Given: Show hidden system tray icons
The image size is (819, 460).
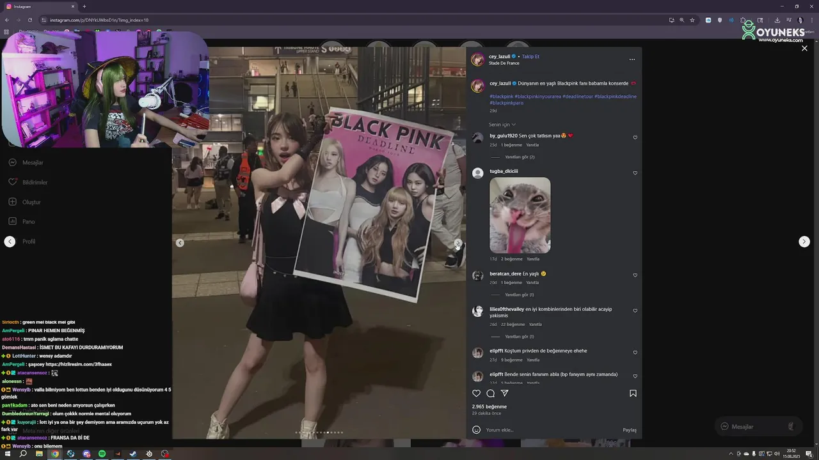Looking at the screenshot, I should (731, 454).
